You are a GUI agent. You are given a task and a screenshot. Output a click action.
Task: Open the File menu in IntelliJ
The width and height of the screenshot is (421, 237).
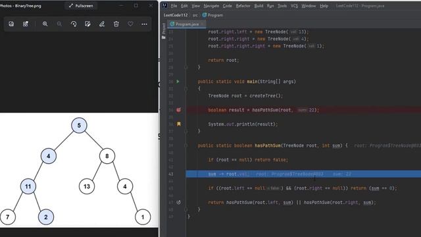174,6
